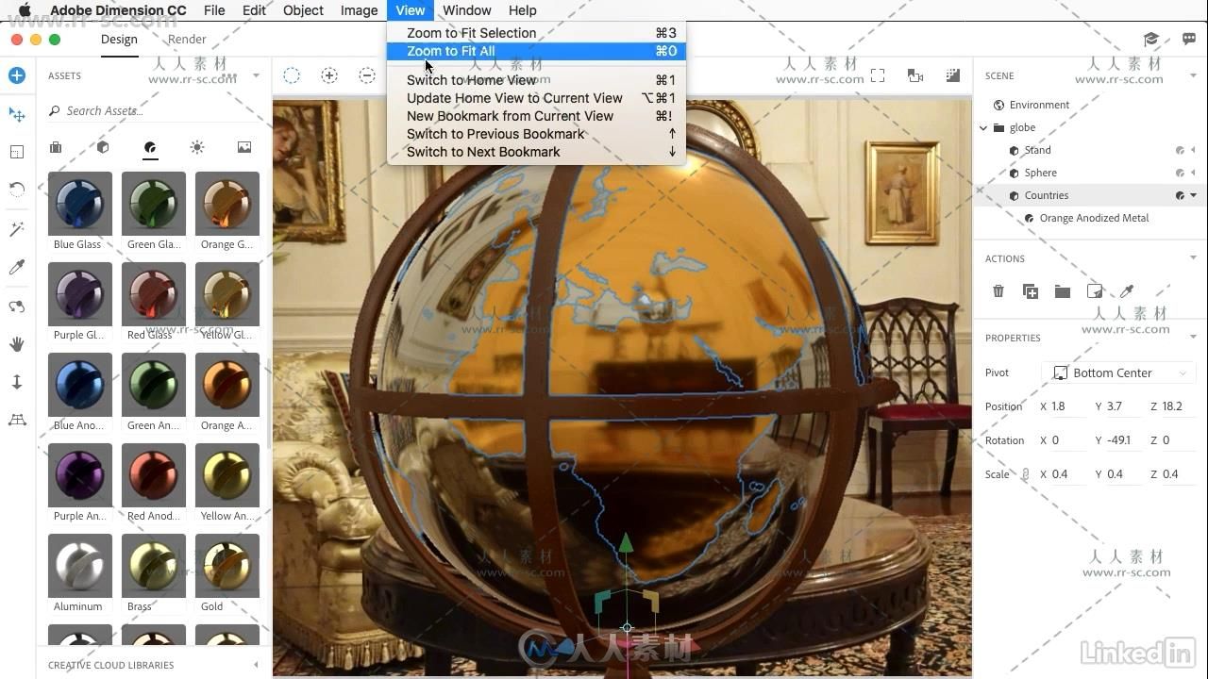The height and width of the screenshot is (679, 1208).
Task: Choose Switch to Home View
Action: tap(536, 80)
